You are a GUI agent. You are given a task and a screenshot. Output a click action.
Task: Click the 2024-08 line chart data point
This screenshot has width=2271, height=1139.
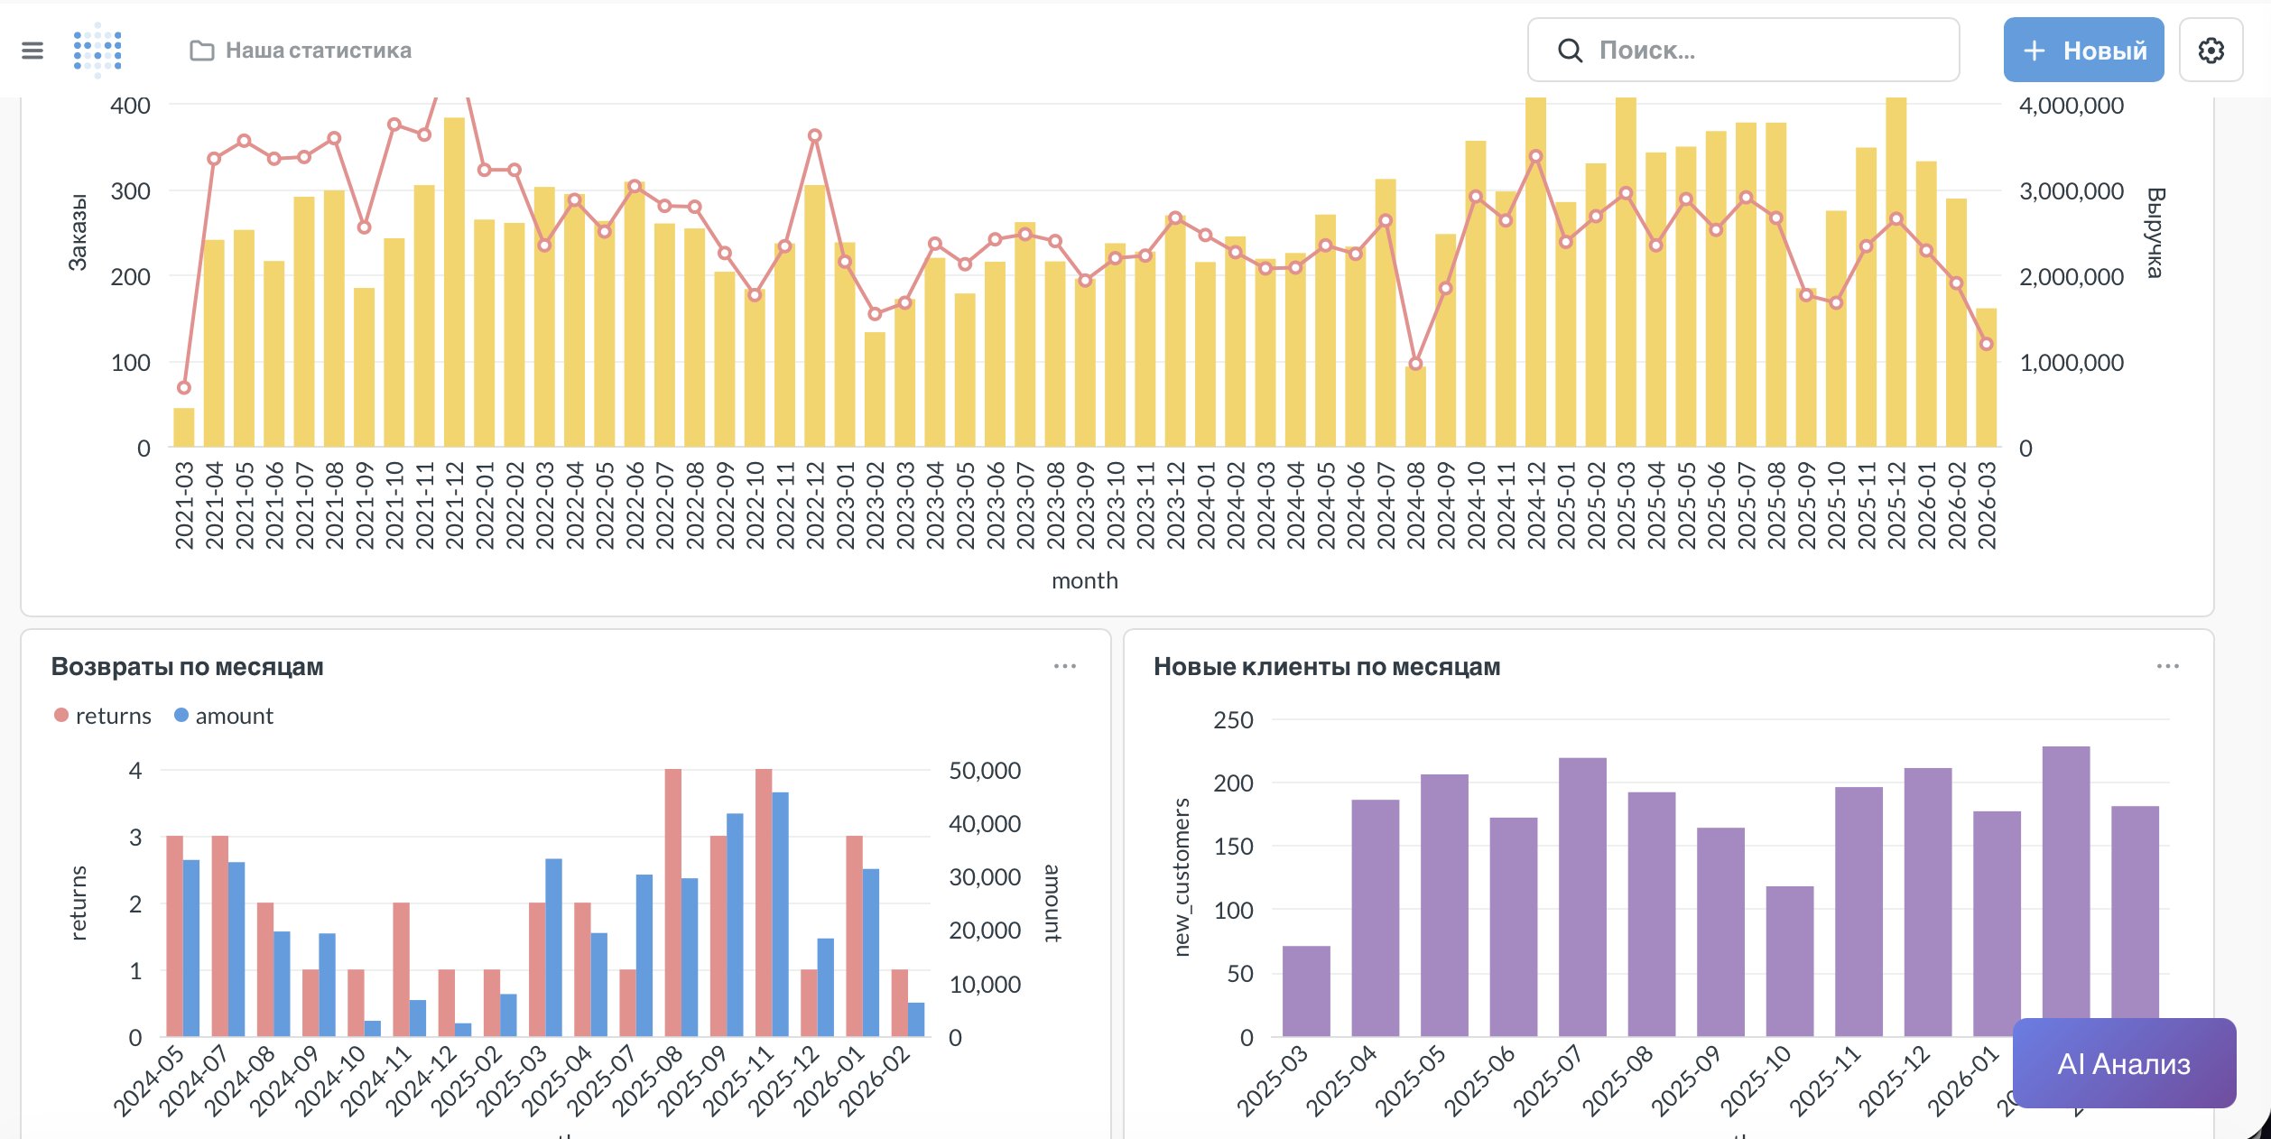tap(1415, 364)
